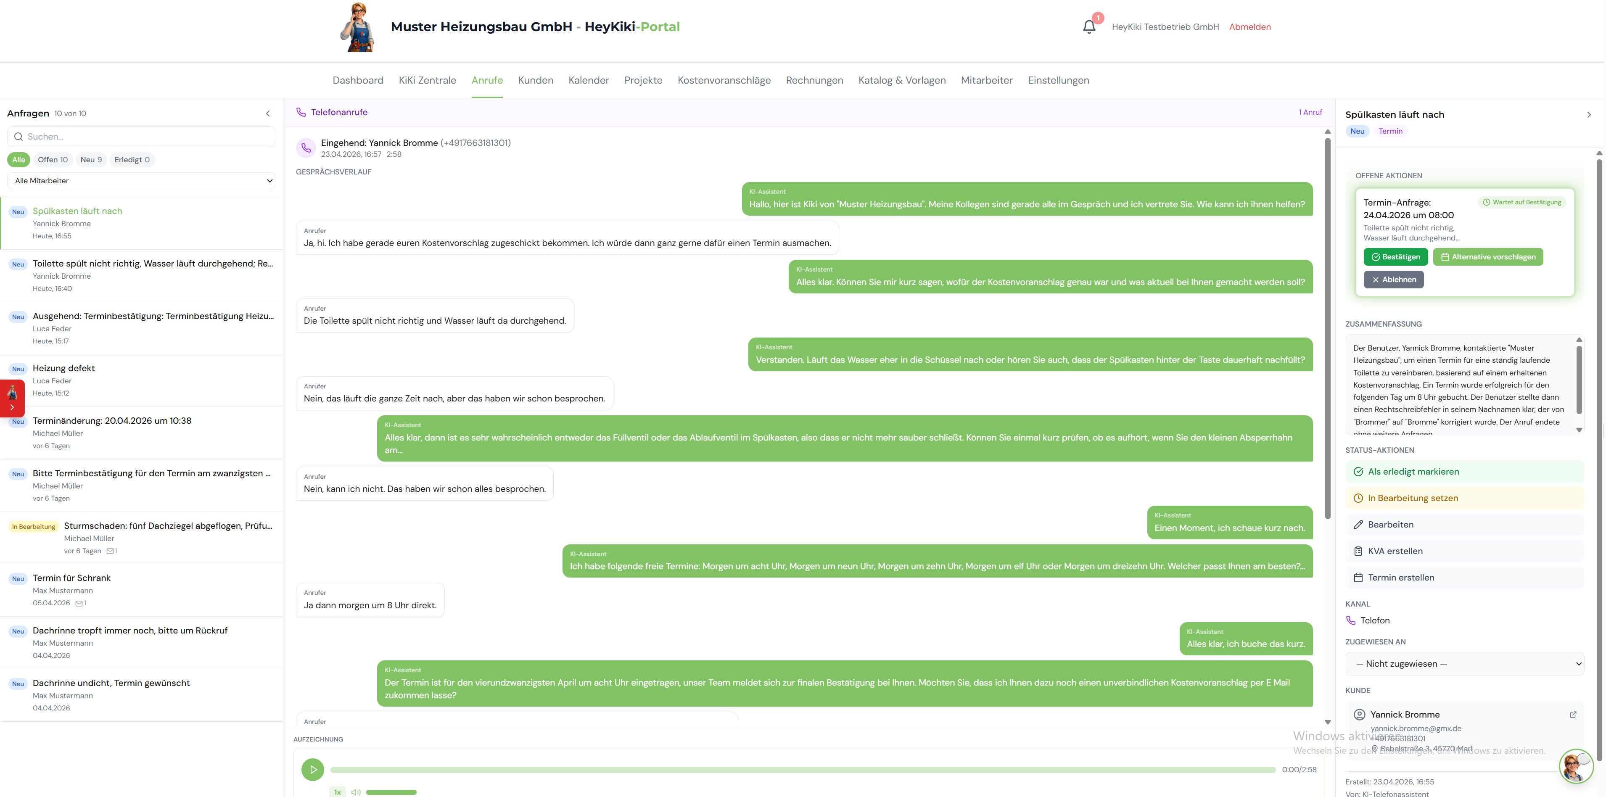Filter requests by Erledigt 0
1606x797 pixels.
[x=132, y=159]
